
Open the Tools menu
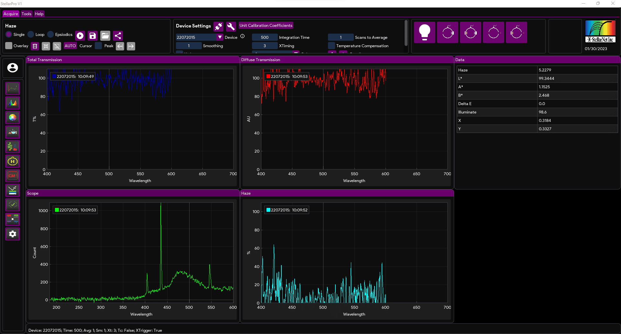tap(26, 14)
